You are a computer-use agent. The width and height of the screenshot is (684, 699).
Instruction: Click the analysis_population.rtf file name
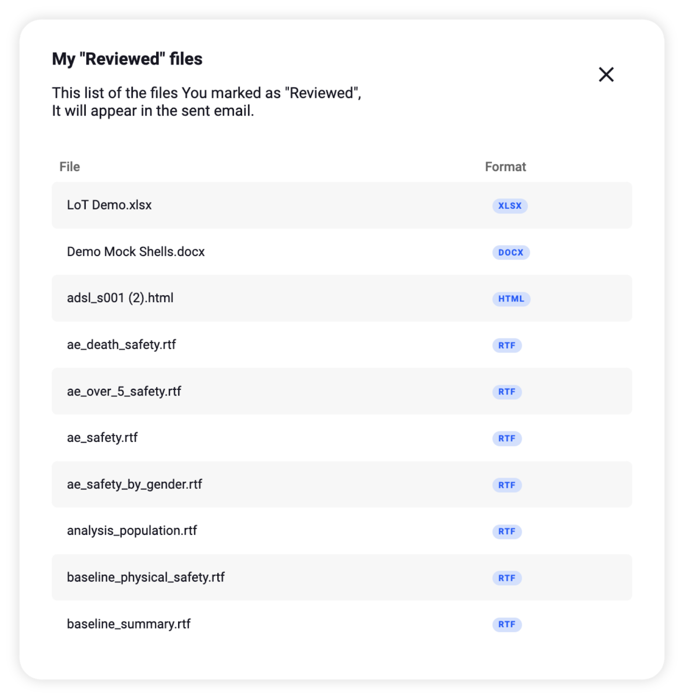(x=132, y=531)
